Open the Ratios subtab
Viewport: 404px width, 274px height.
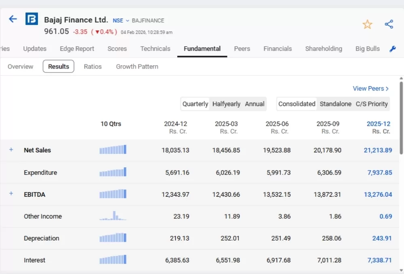coord(93,66)
